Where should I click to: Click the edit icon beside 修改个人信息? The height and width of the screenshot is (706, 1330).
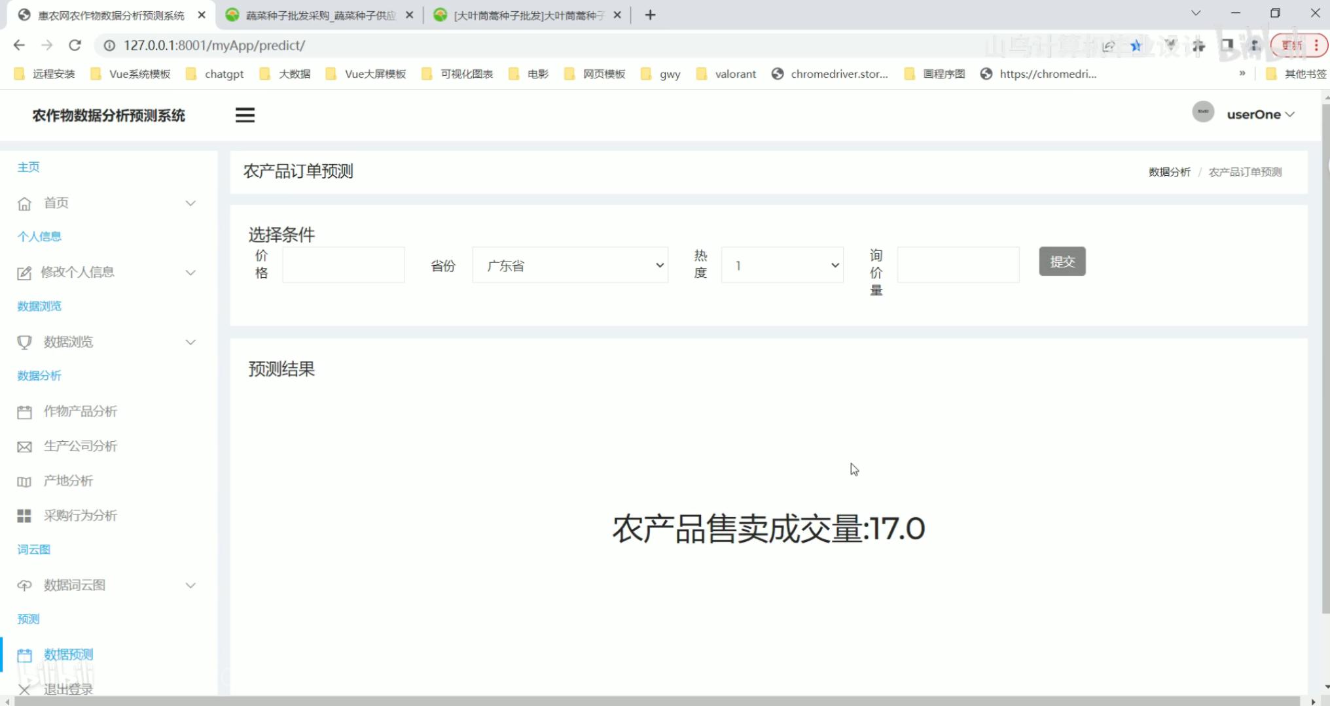[x=24, y=273]
